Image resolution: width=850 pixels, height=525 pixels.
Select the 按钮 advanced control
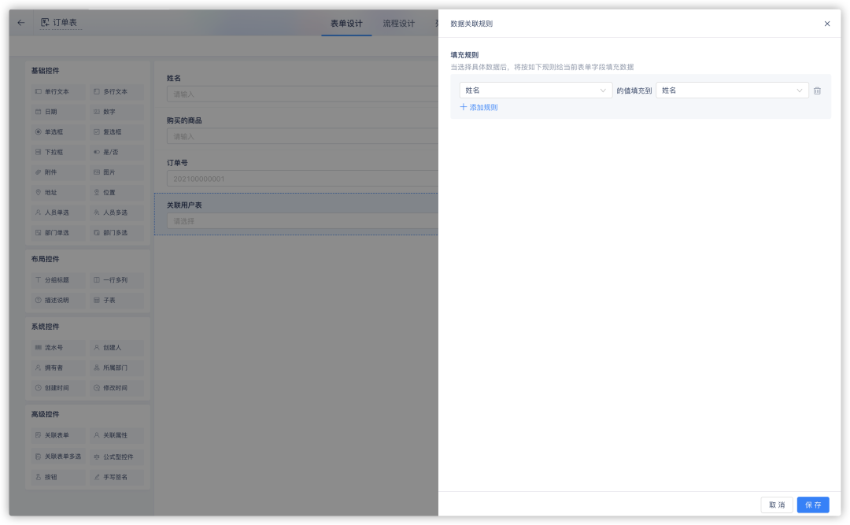58,477
